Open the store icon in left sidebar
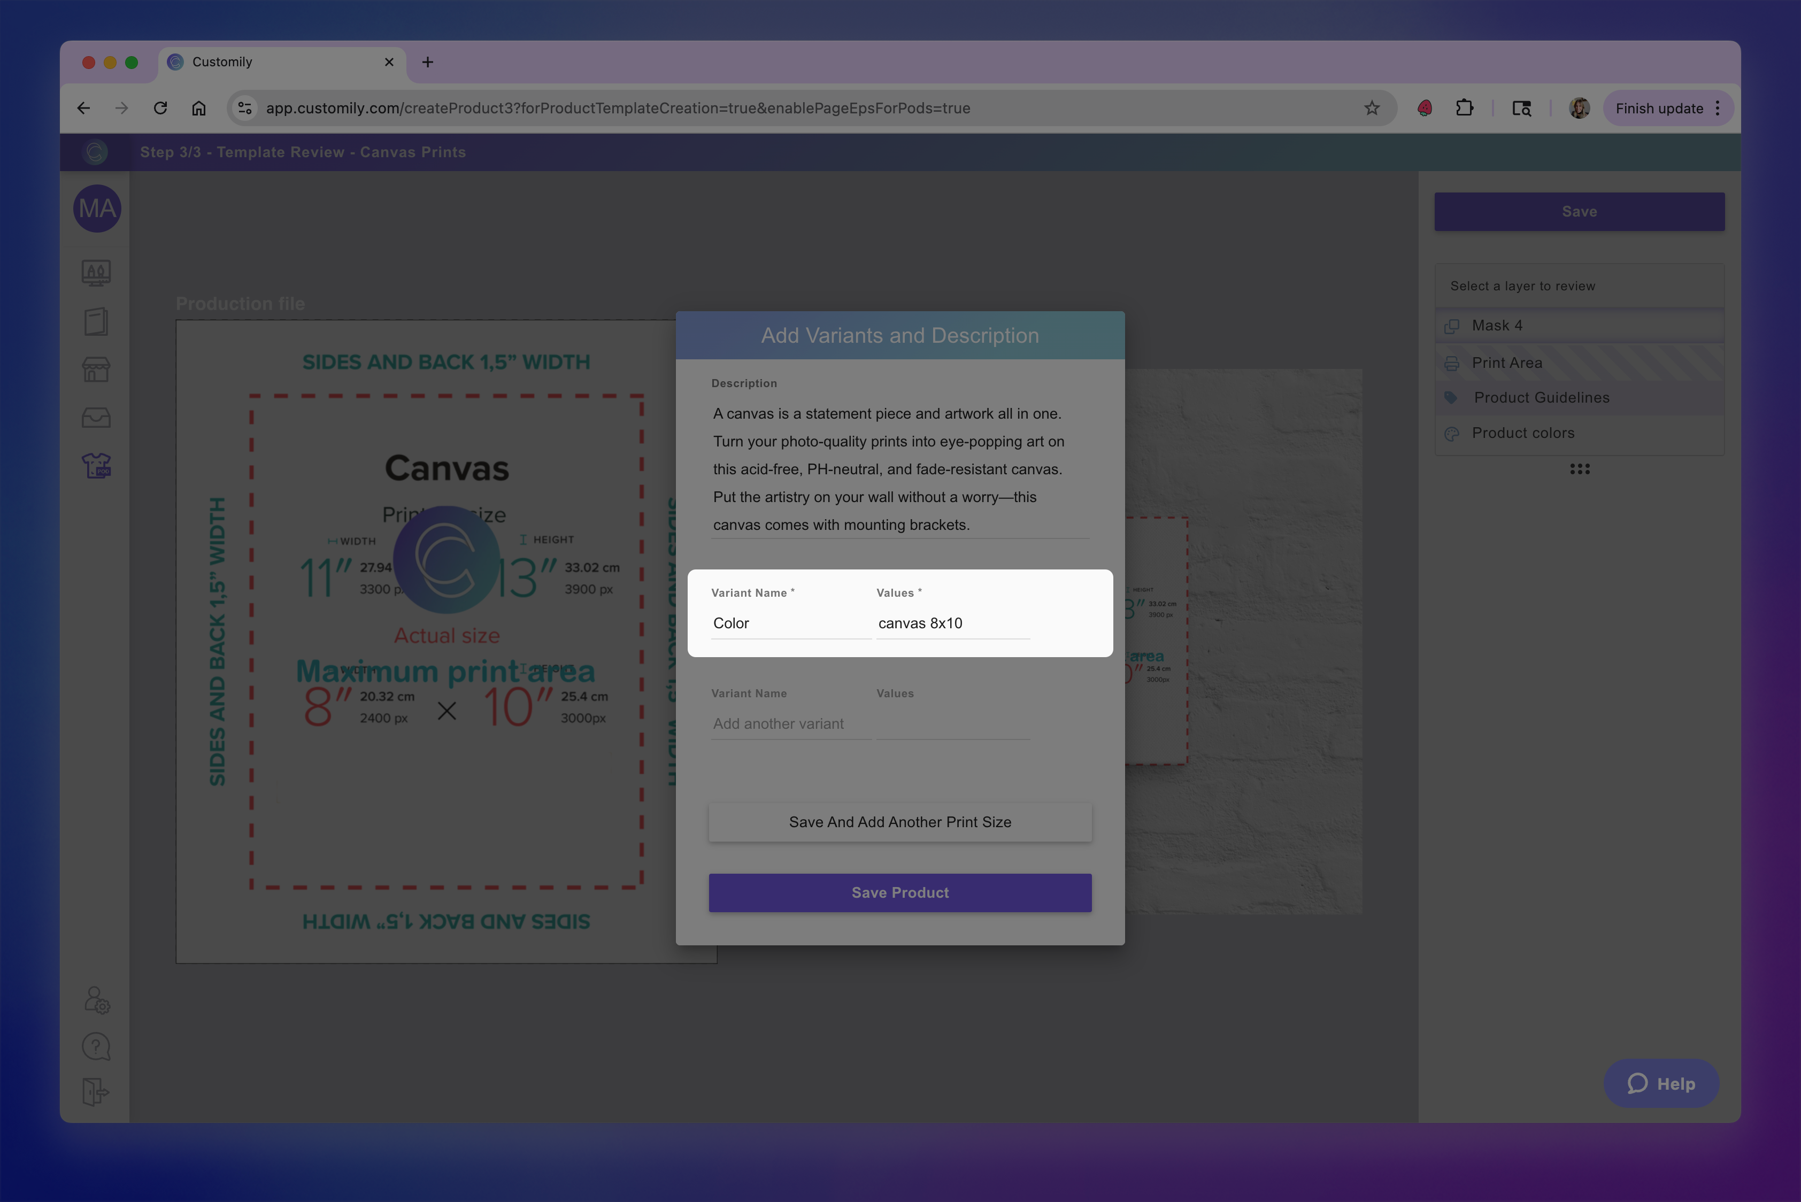This screenshot has width=1801, height=1202. 96,369
